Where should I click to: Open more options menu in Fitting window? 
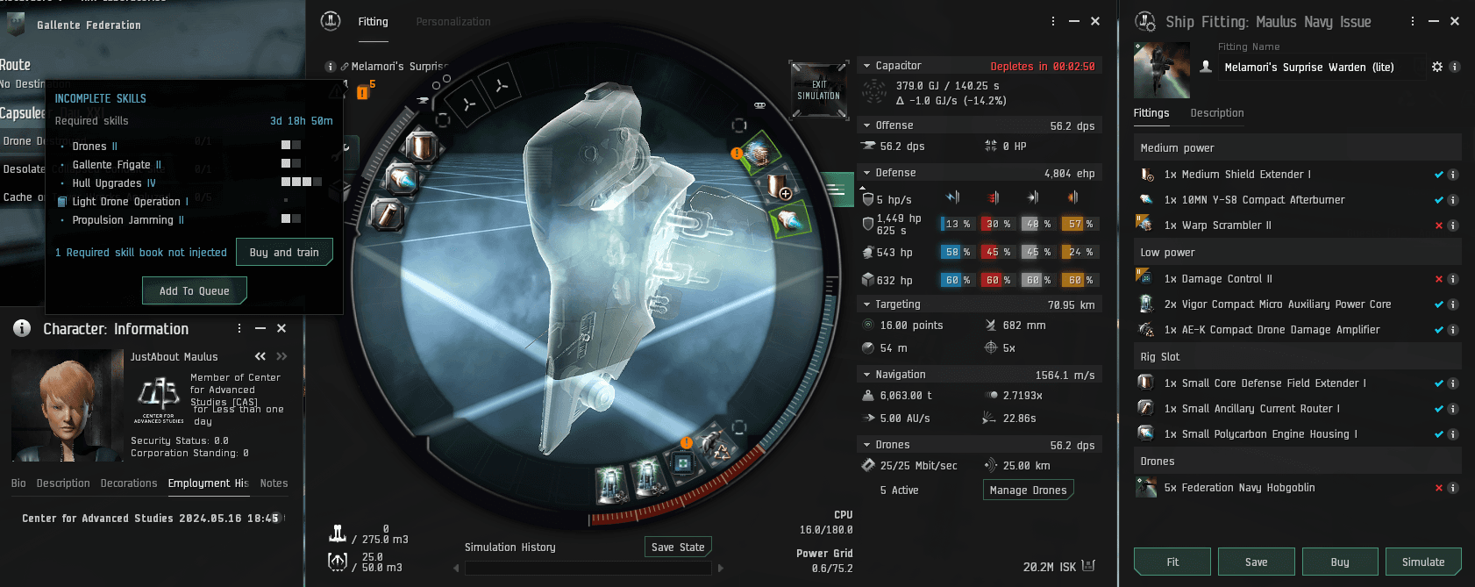(x=1053, y=21)
